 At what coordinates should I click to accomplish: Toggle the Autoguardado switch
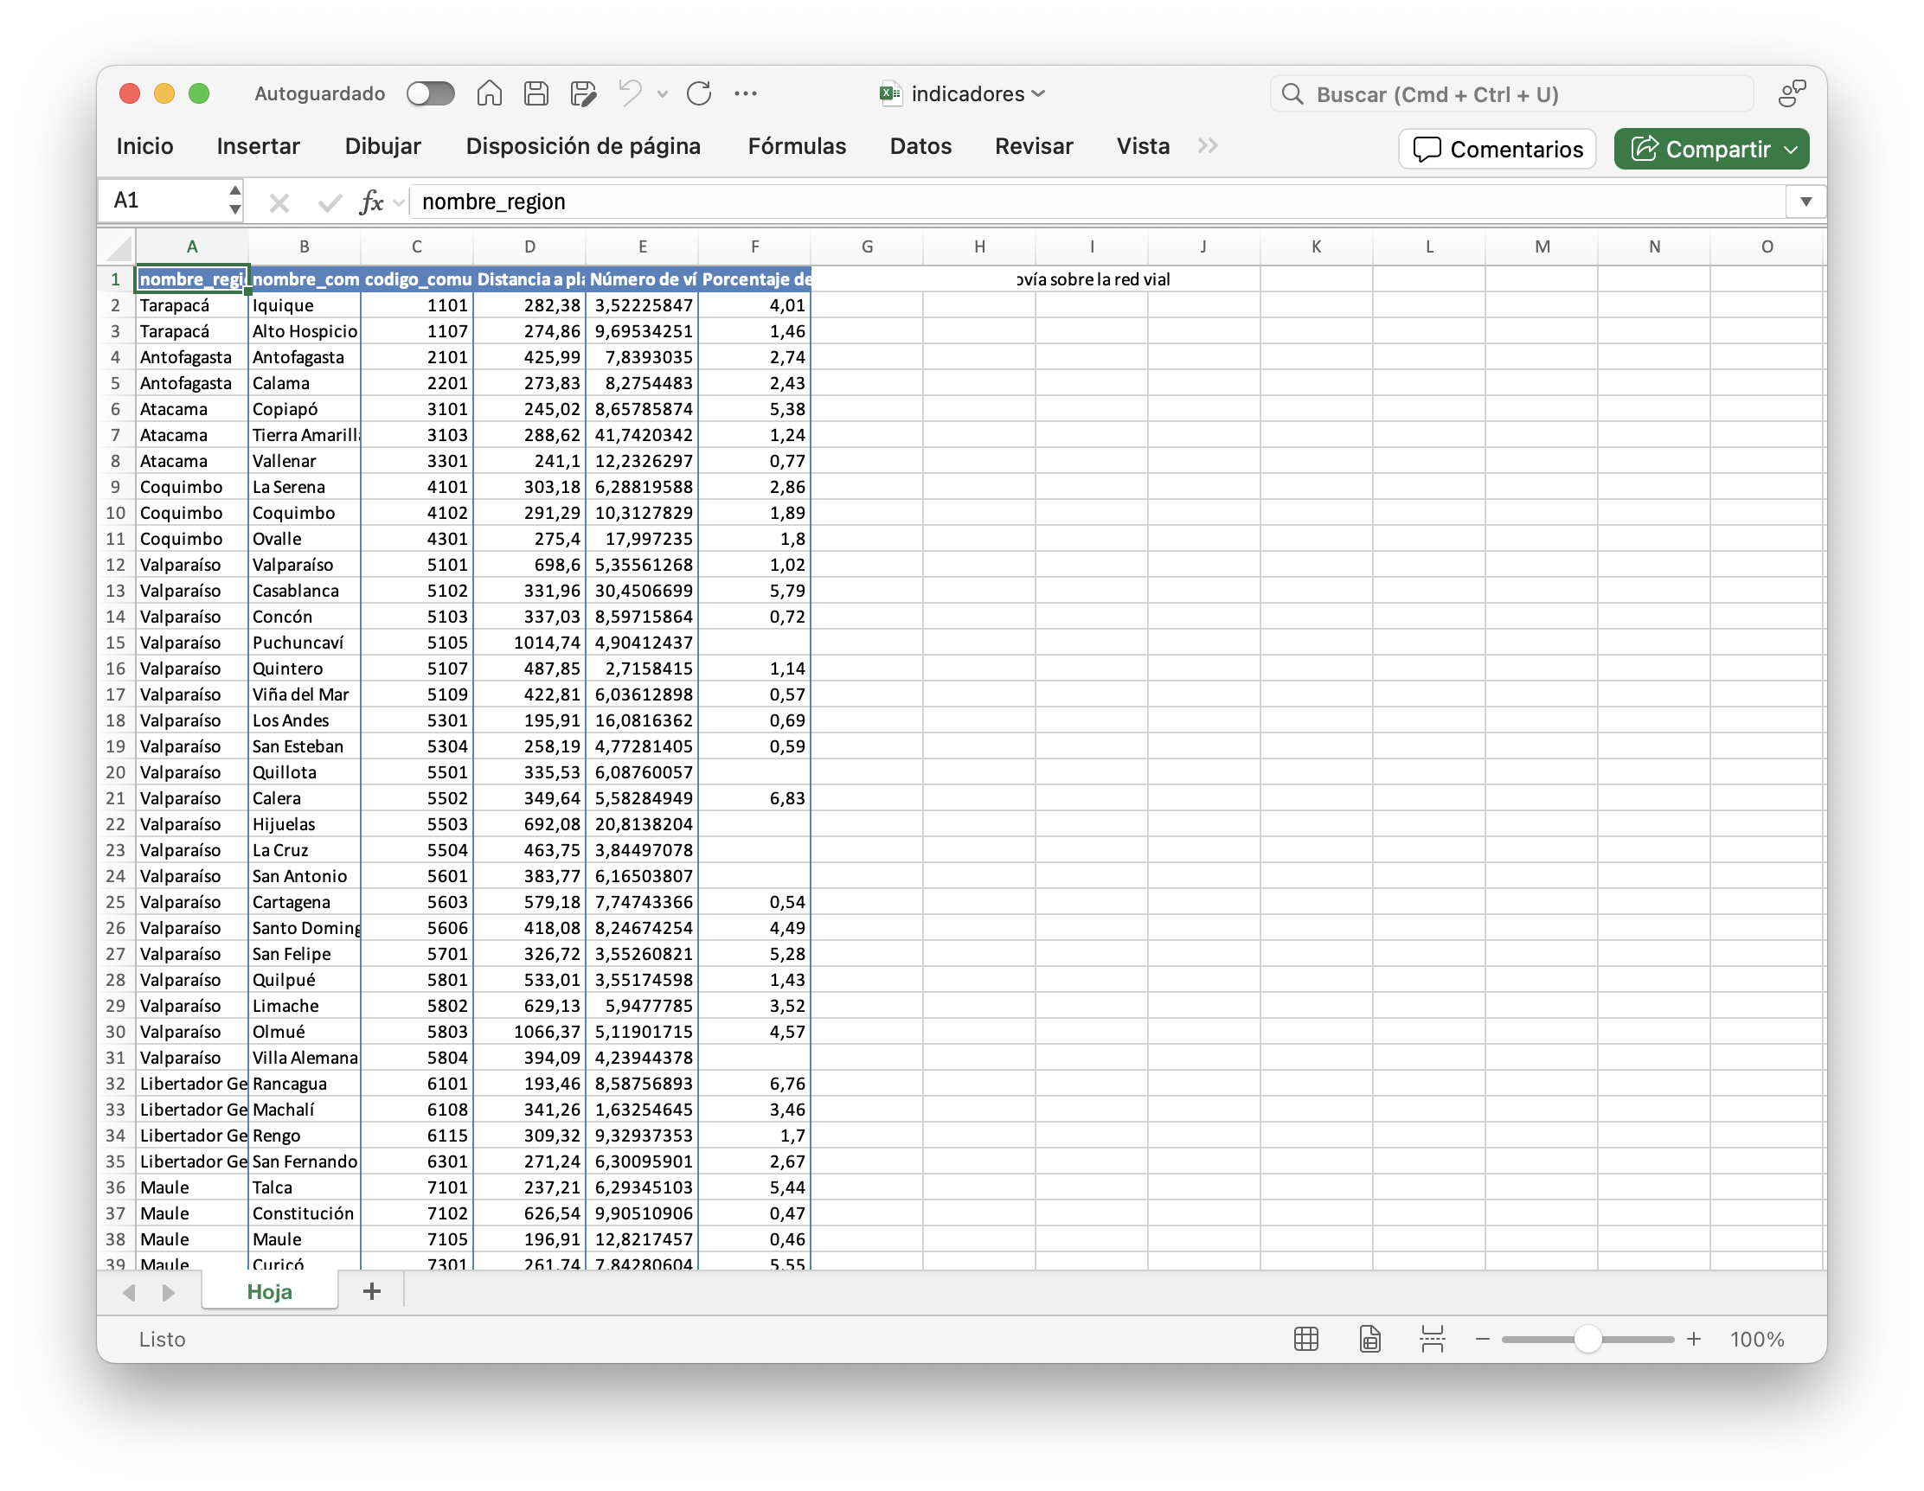[430, 93]
